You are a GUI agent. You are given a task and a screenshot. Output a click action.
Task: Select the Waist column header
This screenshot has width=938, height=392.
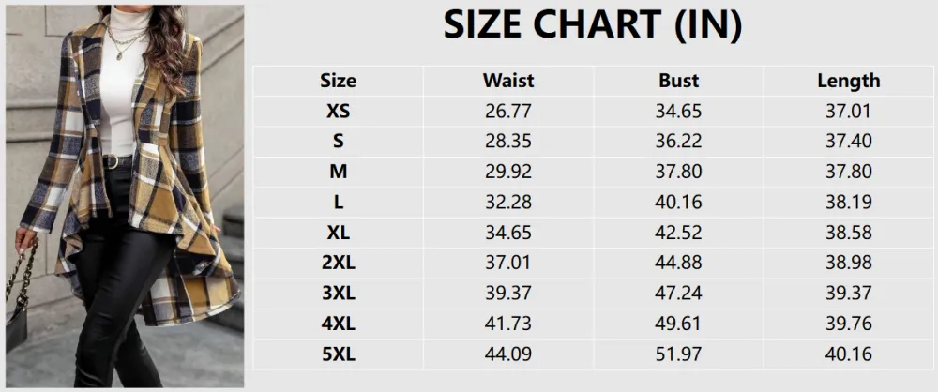click(x=508, y=81)
